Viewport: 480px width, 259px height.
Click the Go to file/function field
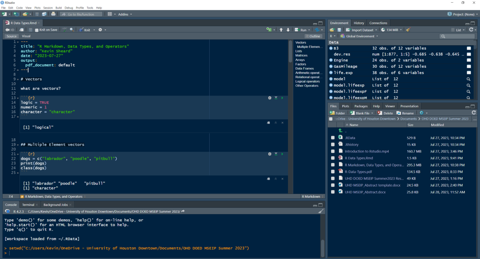(81, 14)
